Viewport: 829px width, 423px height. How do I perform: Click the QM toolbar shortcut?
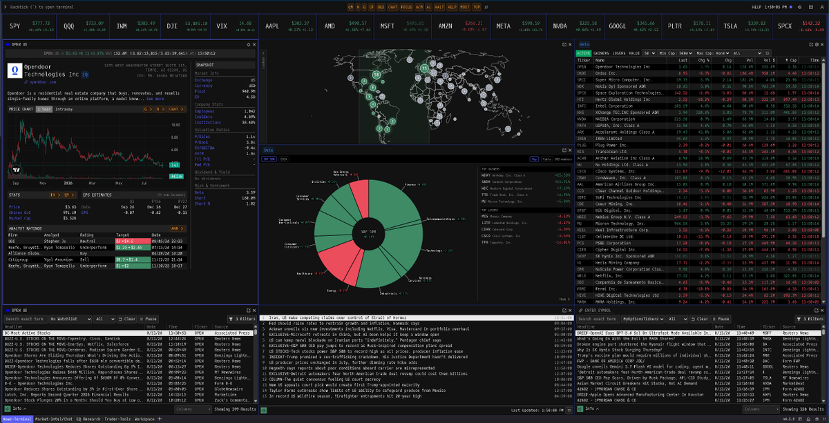pos(350,7)
